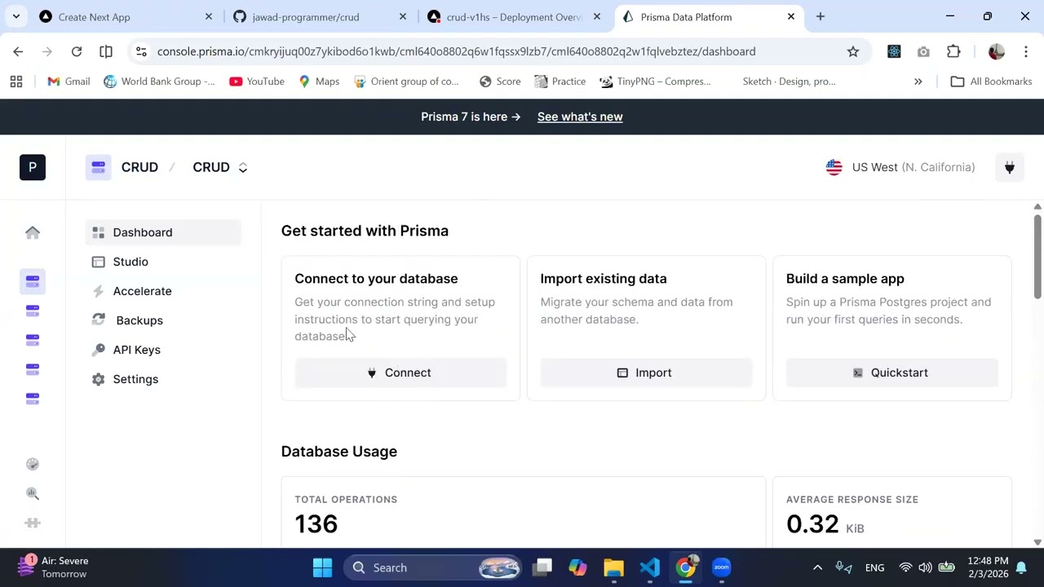This screenshot has height=587, width=1044.
Task: Open the World Bank Group bookmark
Action: (159, 82)
